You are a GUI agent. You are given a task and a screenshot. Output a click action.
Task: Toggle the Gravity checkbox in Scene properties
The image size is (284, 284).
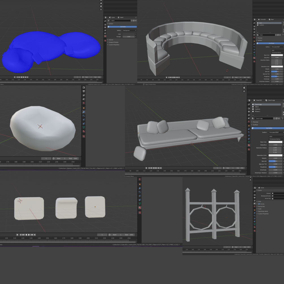pos(259,204)
